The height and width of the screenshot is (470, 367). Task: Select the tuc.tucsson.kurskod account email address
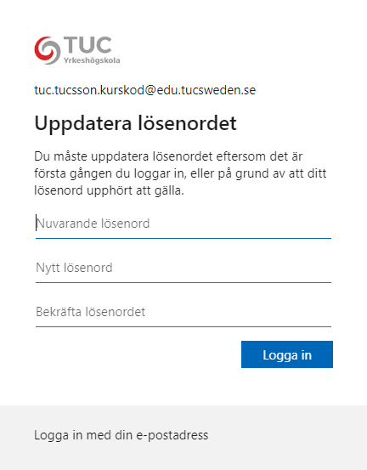tap(145, 90)
